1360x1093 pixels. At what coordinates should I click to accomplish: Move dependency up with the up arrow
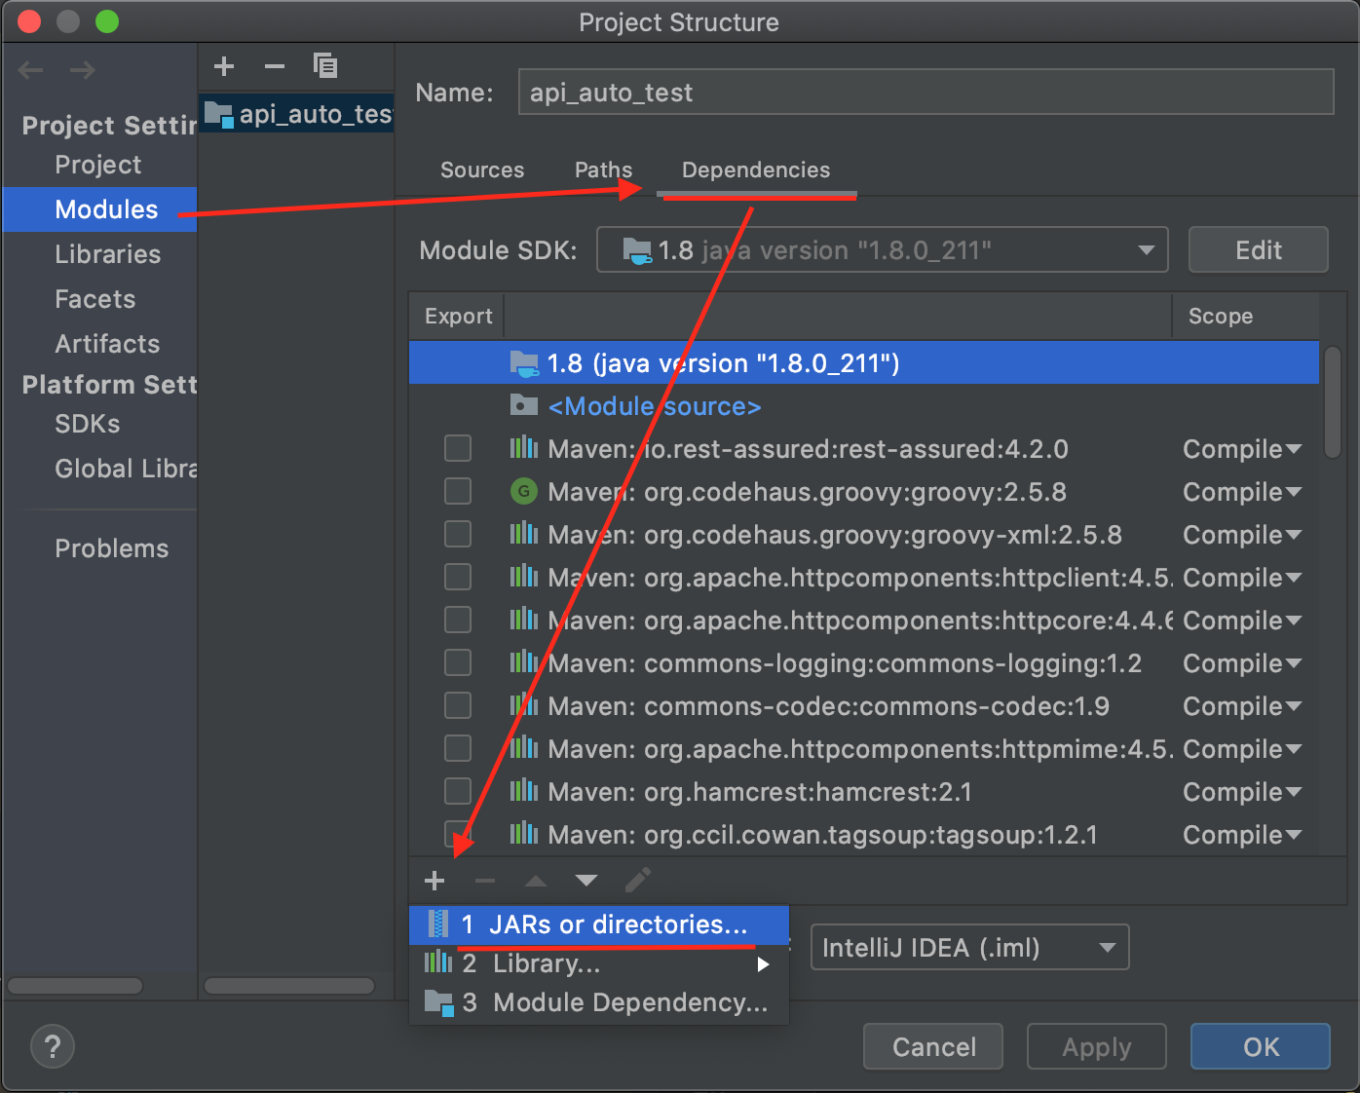536,881
